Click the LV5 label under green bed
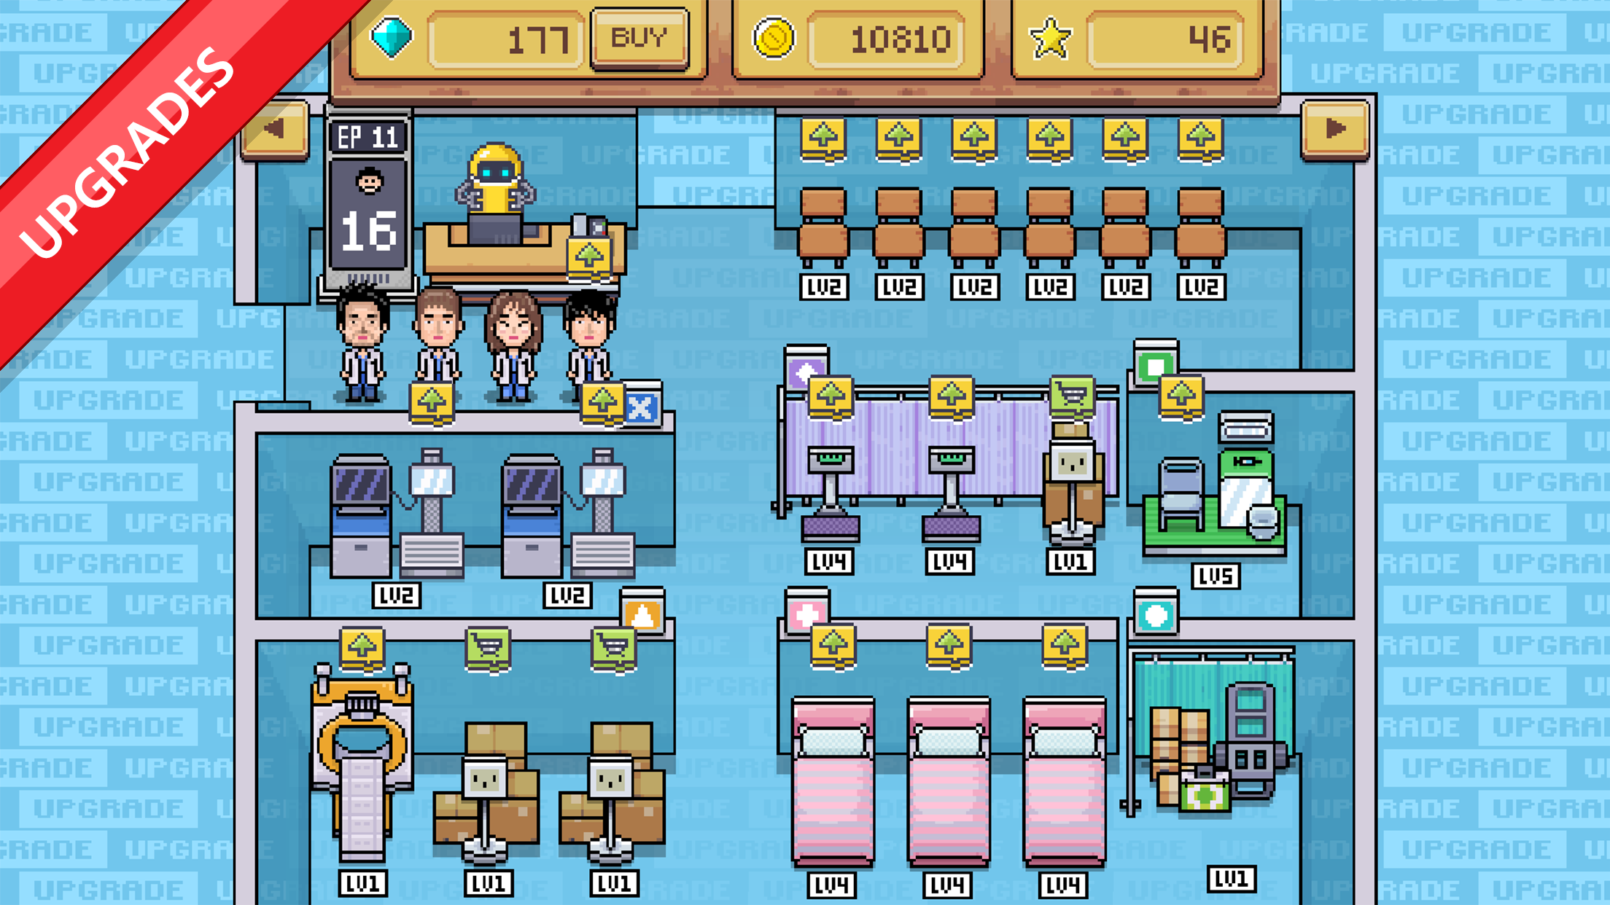Viewport: 1610px width, 905px height. click(x=1215, y=576)
